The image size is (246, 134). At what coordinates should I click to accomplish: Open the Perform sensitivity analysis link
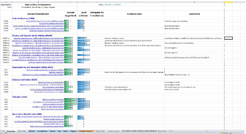54,119
